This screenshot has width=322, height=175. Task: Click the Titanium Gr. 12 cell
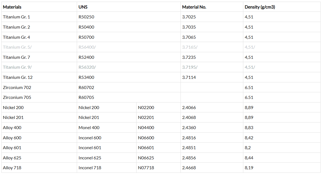pos(18,77)
